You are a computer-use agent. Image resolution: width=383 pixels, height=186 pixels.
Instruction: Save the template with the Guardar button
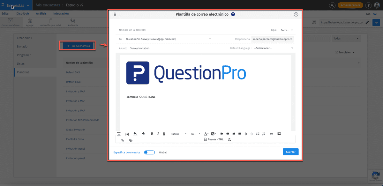pos(290,152)
